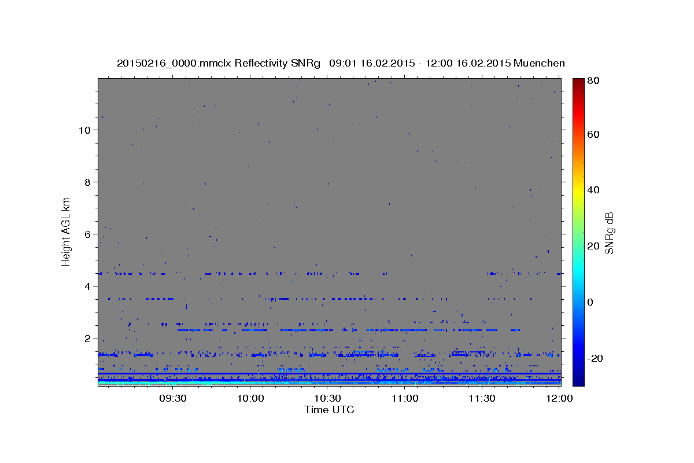This screenshot has width=694, height=463.
Task: Click the colorbar value 60
Action: pos(593,134)
